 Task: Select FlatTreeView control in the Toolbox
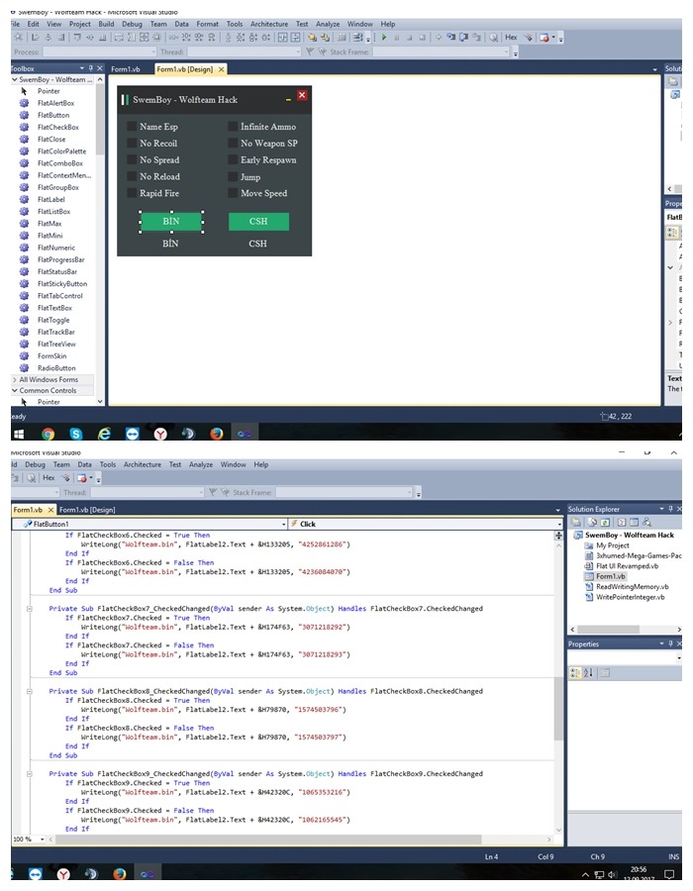coord(56,344)
